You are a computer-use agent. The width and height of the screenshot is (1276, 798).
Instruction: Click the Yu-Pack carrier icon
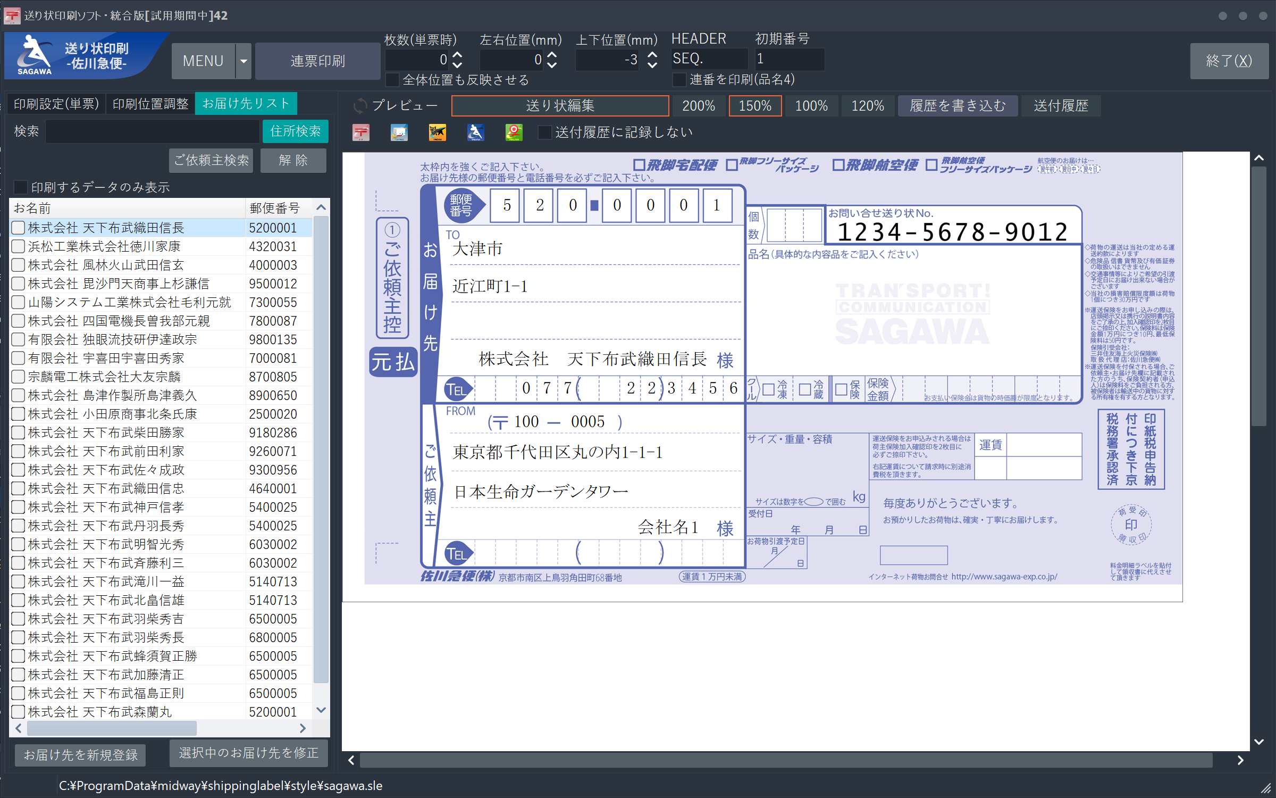(399, 132)
